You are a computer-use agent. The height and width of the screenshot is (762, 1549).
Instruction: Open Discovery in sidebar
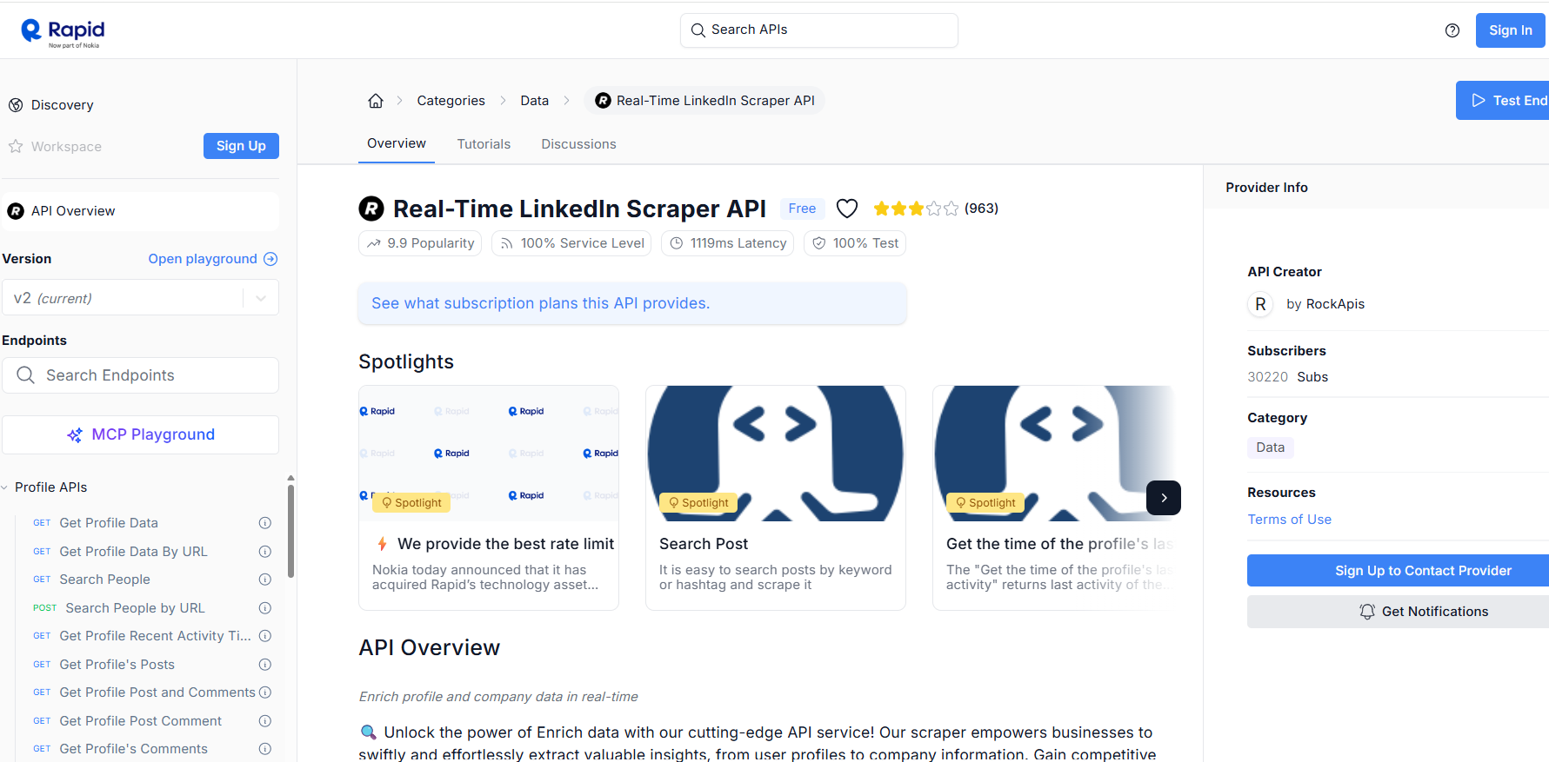click(x=62, y=105)
